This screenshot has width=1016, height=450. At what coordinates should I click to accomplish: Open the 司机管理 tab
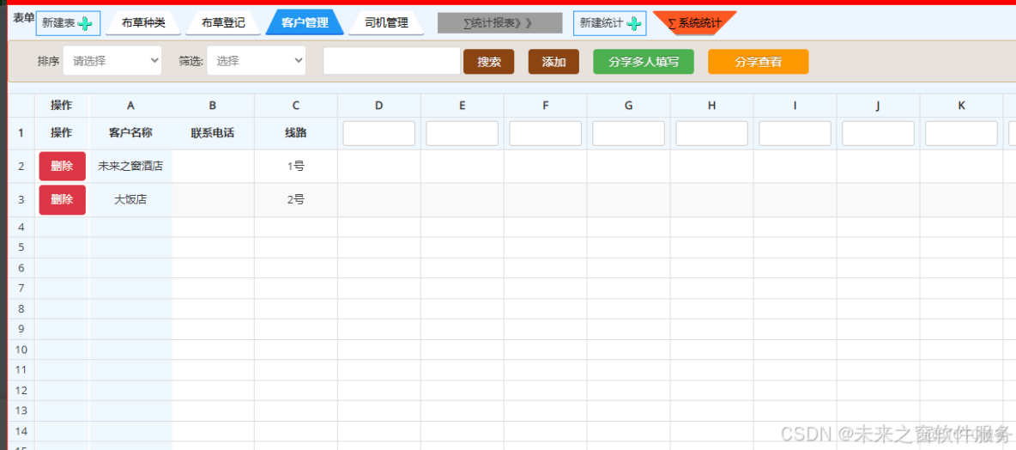tap(386, 22)
